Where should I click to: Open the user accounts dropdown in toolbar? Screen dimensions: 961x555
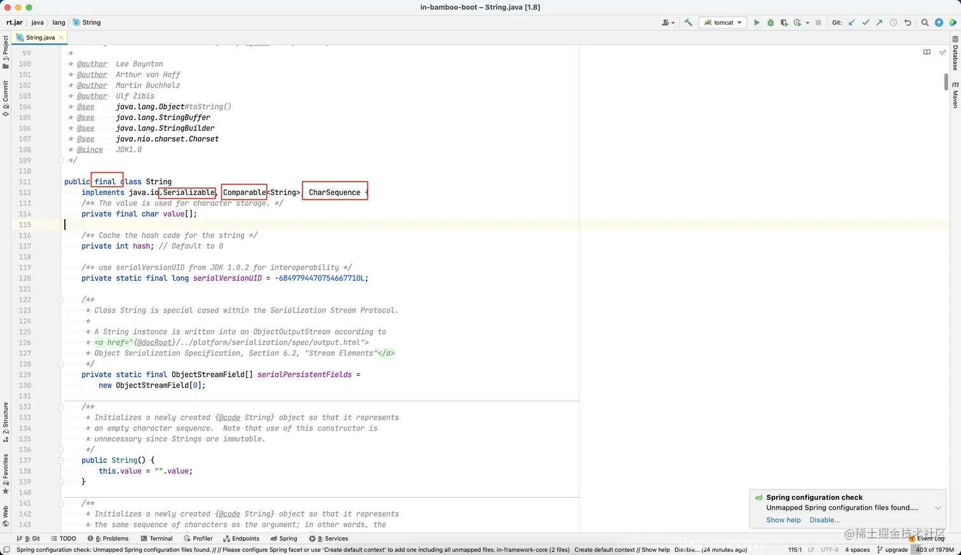(668, 22)
